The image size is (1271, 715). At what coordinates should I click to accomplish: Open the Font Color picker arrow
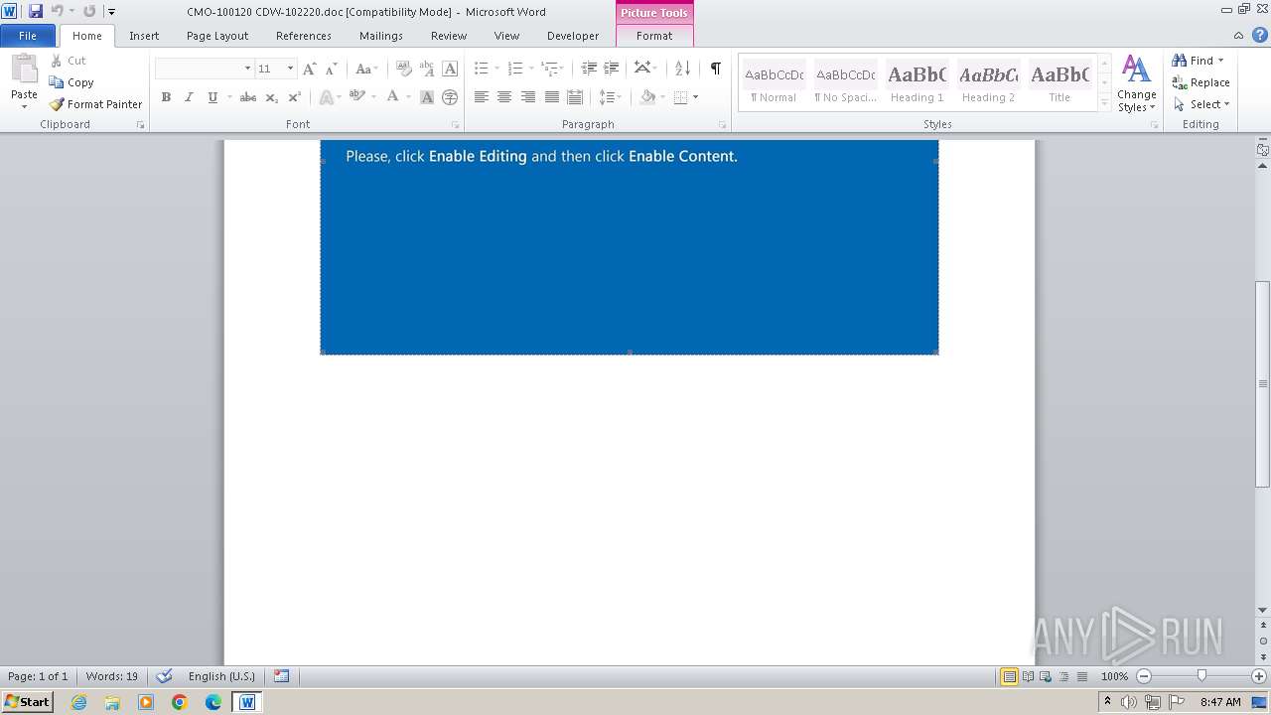point(408,97)
